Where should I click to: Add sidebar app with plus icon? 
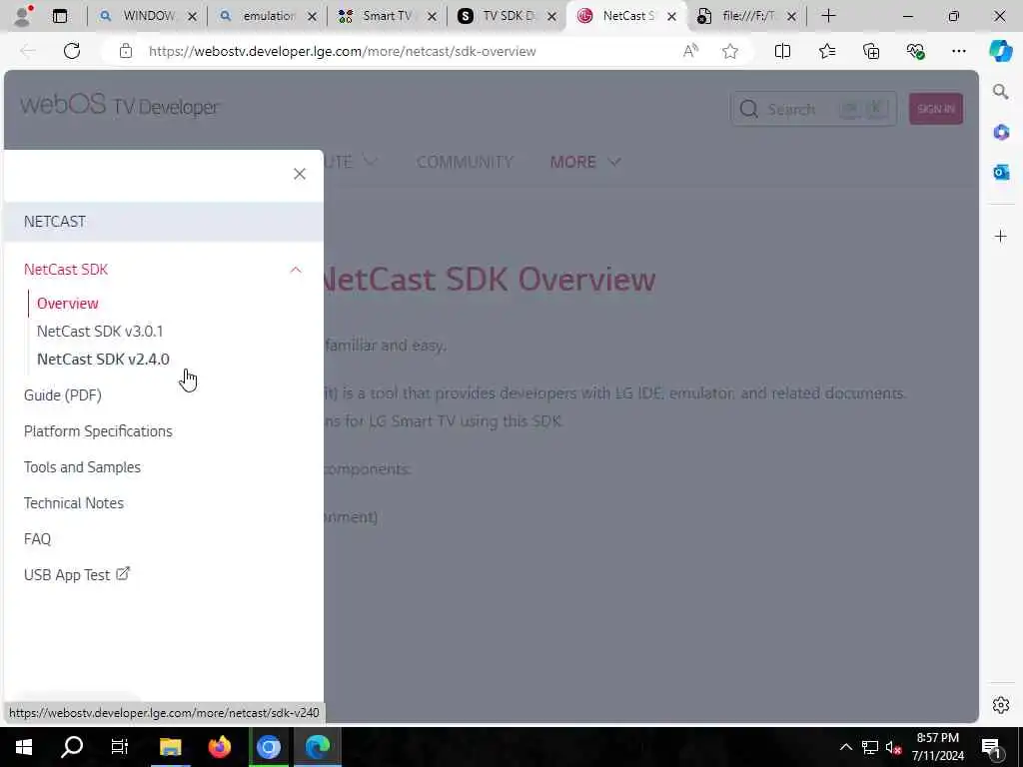coord(1001,236)
